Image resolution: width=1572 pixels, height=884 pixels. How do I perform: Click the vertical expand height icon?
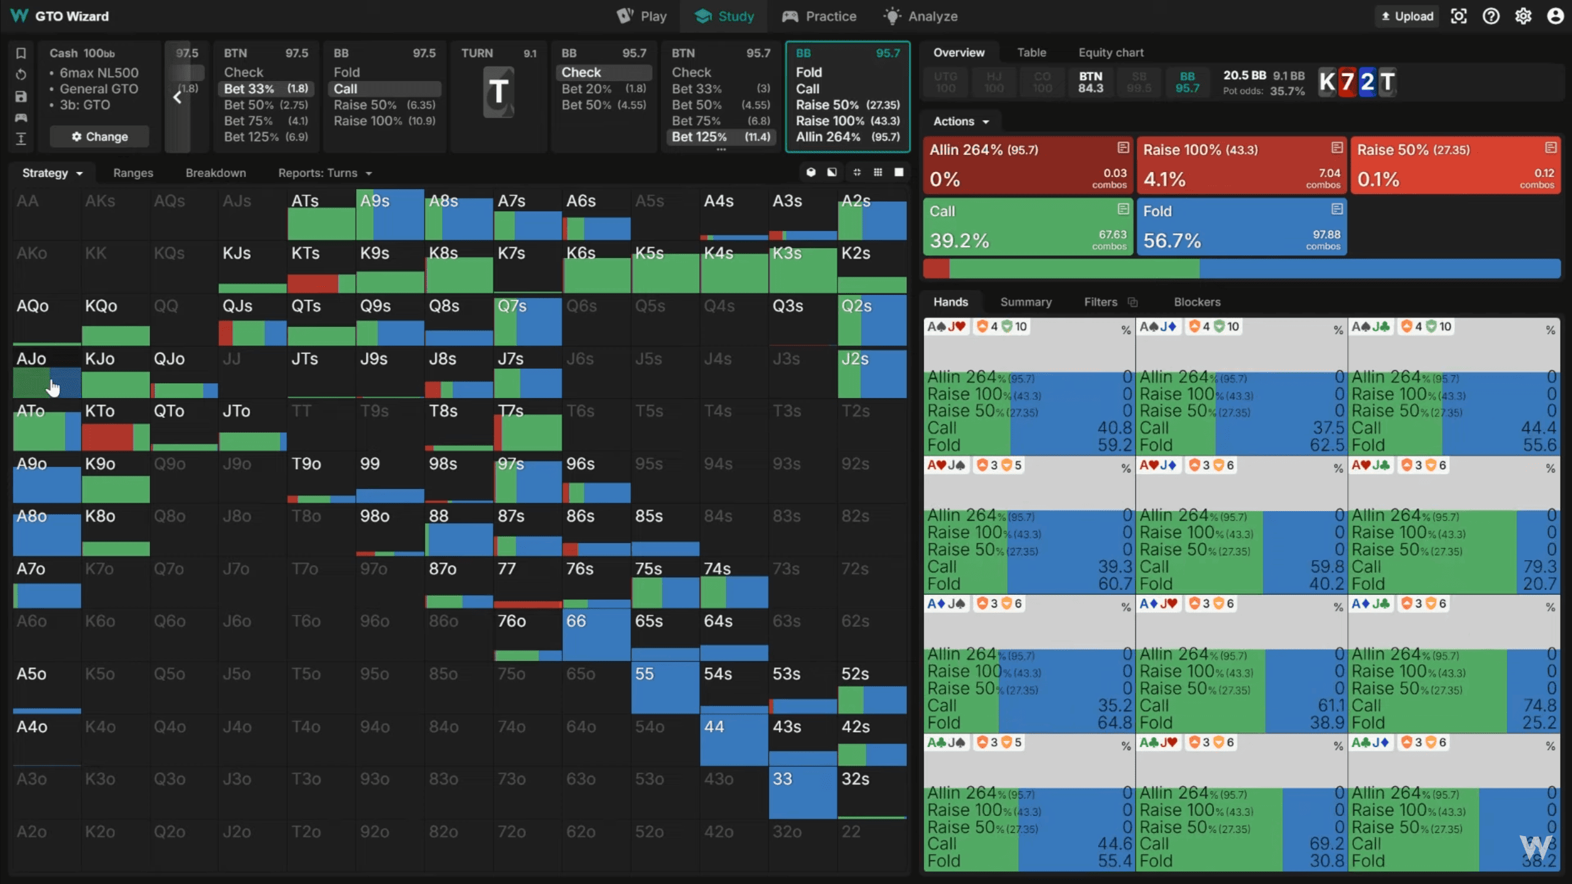[x=21, y=139]
